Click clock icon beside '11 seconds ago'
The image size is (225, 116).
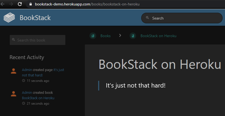click(x=24, y=80)
